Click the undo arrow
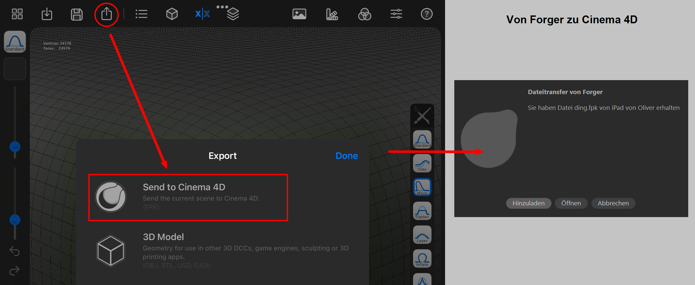The image size is (695, 285). pos(15,251)
